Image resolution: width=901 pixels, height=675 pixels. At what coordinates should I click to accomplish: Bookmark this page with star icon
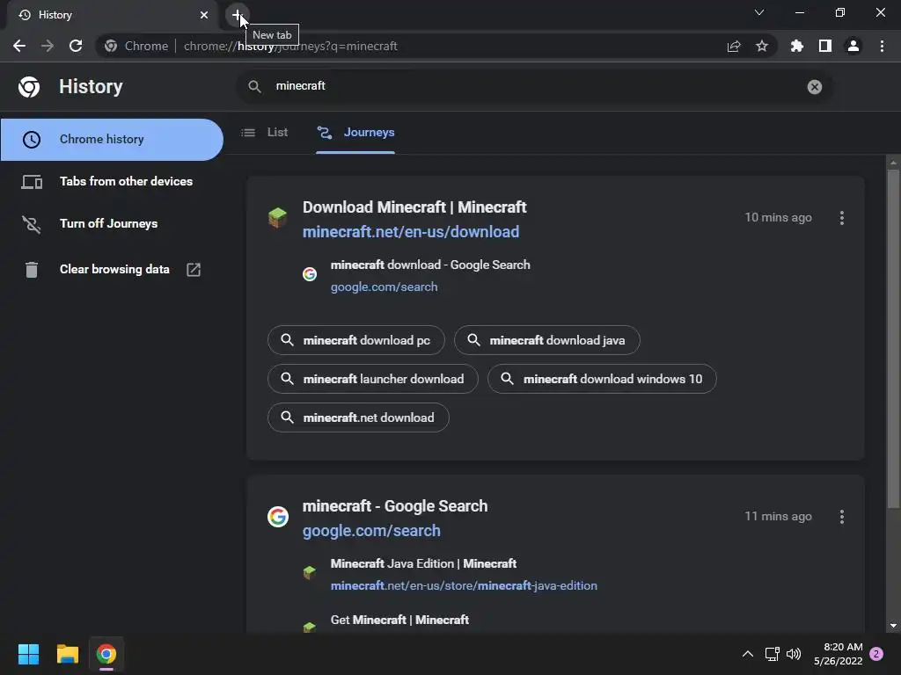pos(762,46)
